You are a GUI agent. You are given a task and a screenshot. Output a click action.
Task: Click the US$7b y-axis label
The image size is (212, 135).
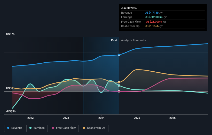(10, 34)
